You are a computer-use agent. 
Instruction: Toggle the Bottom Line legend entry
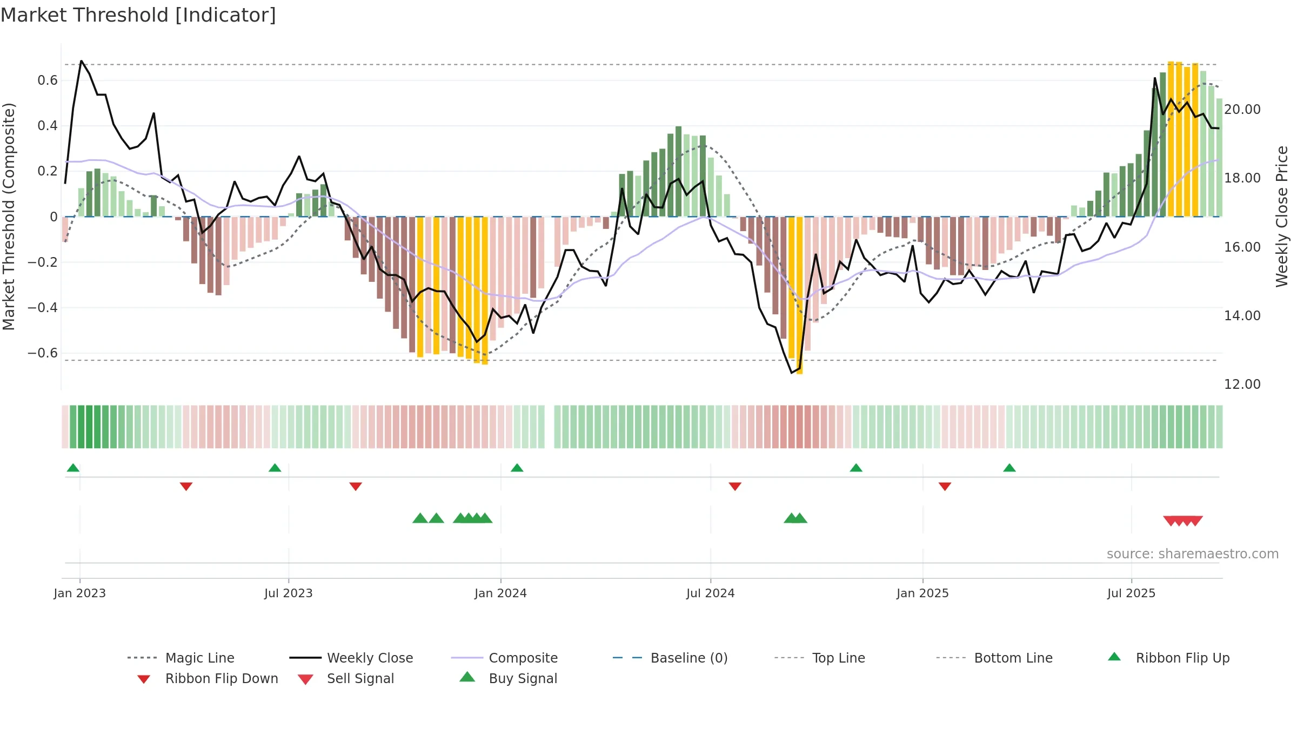tap(994, 658)
